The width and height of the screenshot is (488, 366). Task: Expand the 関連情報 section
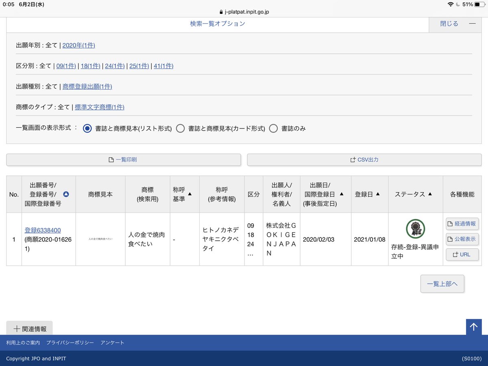[30, 329]
